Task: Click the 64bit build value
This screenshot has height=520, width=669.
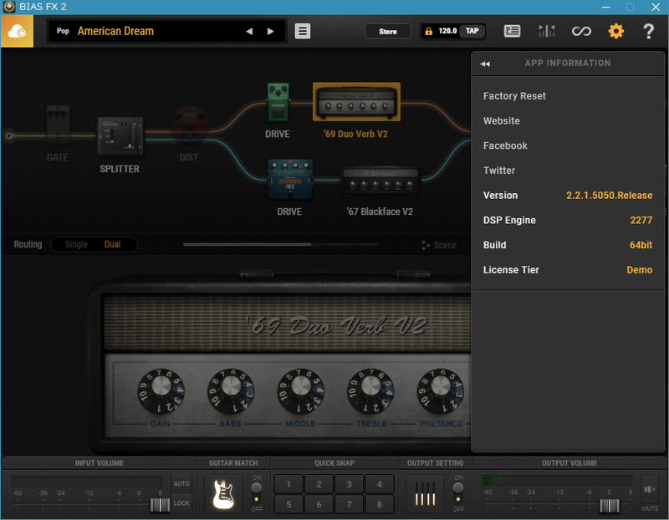Action: click(x=641, y=245)
